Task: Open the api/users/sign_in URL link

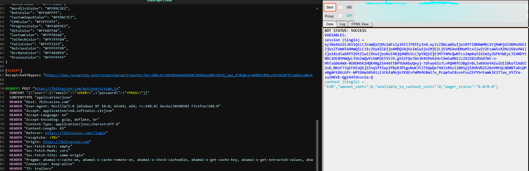Action: [x=76, y=88]
